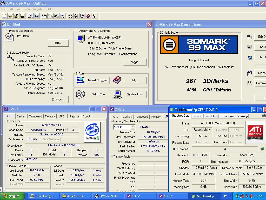This screenshot has width=266, height=200.
Task: Switch to the Mainboard tab in left CPU-Z
Action: pos(35,116)
